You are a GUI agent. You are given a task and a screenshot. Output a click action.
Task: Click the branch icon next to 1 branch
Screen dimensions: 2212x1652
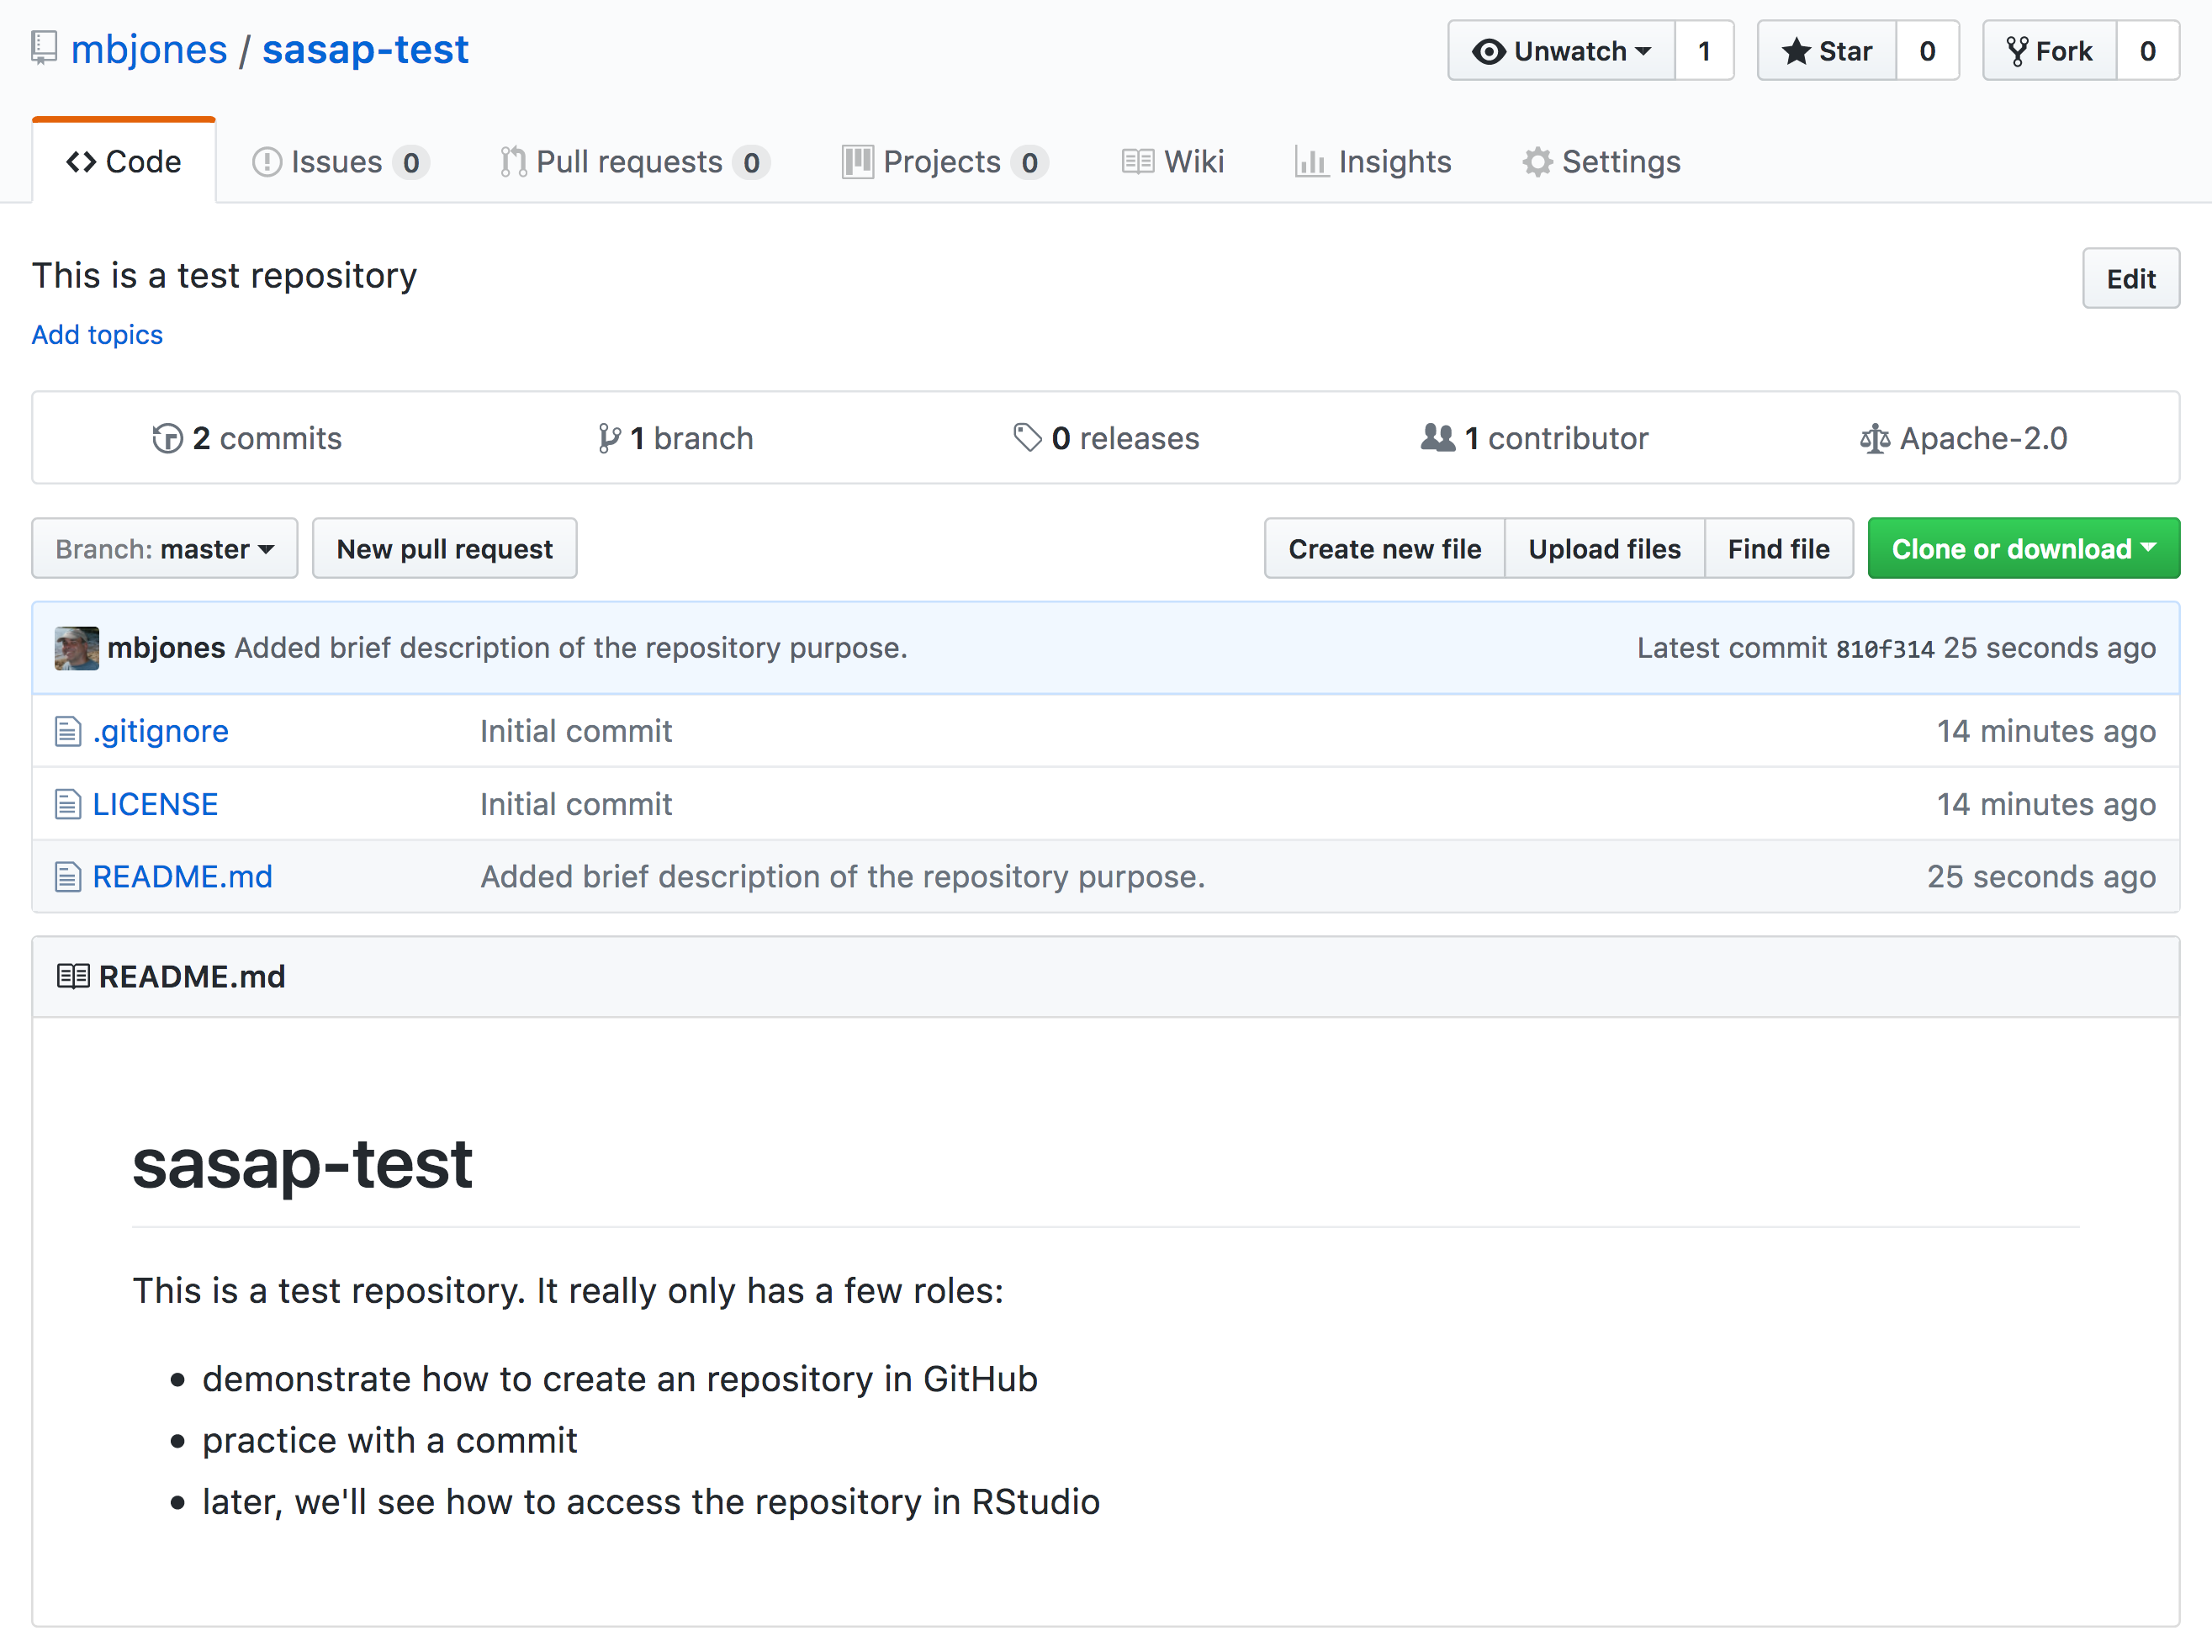click(609, 438)
